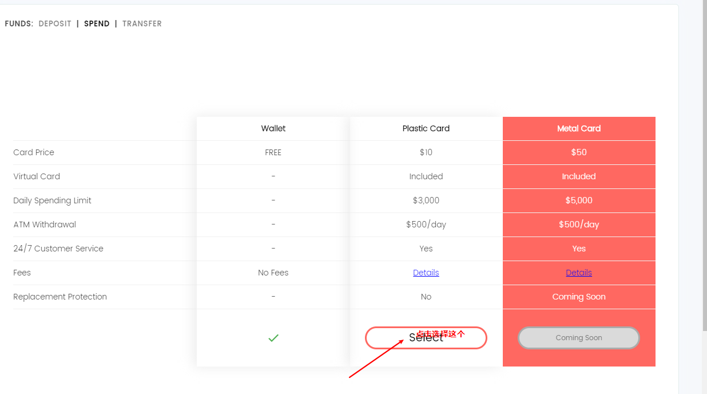707x394 pixels.
Task: Switch to the Spend tab
Action: click(97, 23)
